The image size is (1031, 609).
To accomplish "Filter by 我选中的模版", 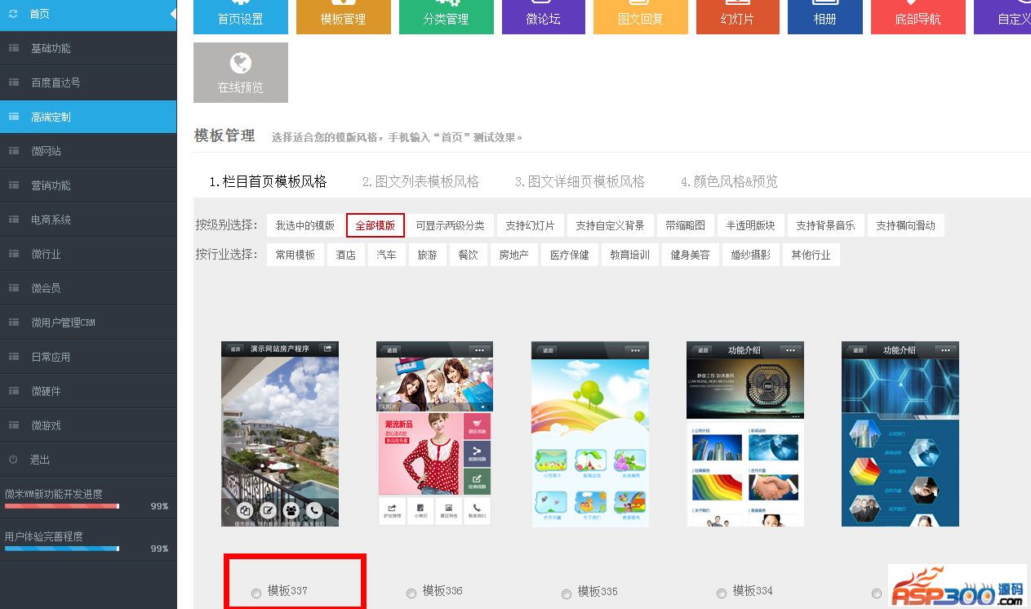I will tap(305, 225).
